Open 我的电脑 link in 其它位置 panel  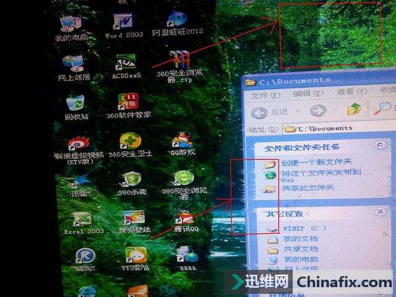coord(301,259)
